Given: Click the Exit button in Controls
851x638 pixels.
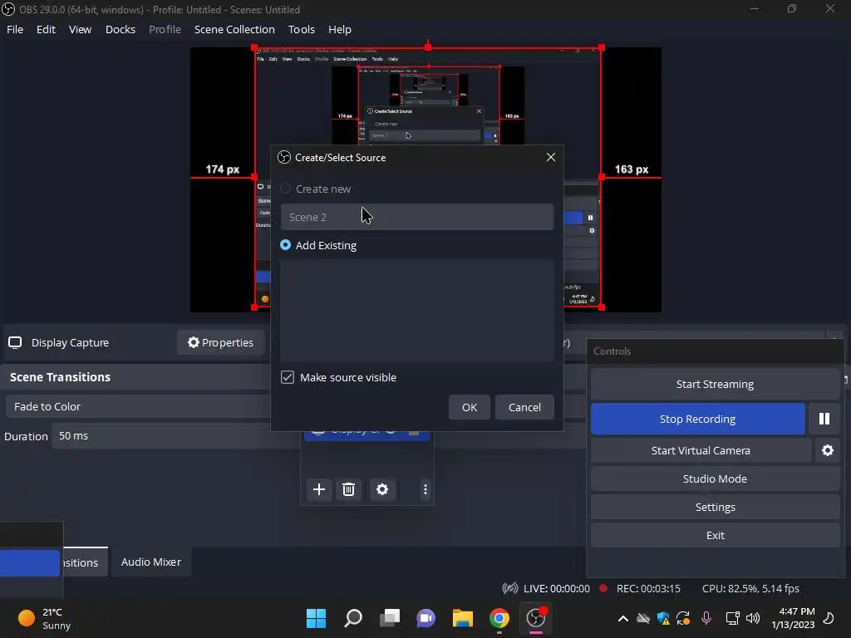Looking at the screenshot, I should point(715,536).
